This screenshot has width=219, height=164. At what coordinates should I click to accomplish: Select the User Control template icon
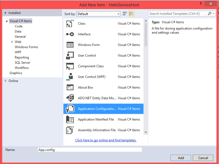coord(70,56)
